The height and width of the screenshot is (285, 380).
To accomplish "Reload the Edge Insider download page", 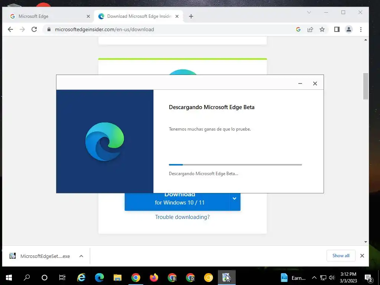I will click(34, 29).
